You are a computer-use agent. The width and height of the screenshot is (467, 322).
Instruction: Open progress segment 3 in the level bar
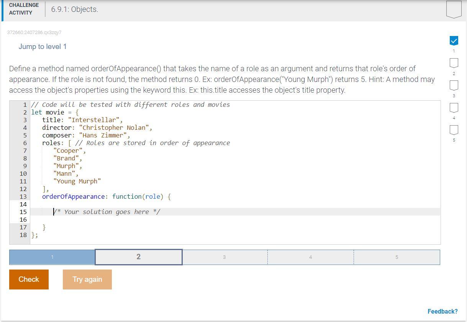pyautogui.click(x=224, y=257)
